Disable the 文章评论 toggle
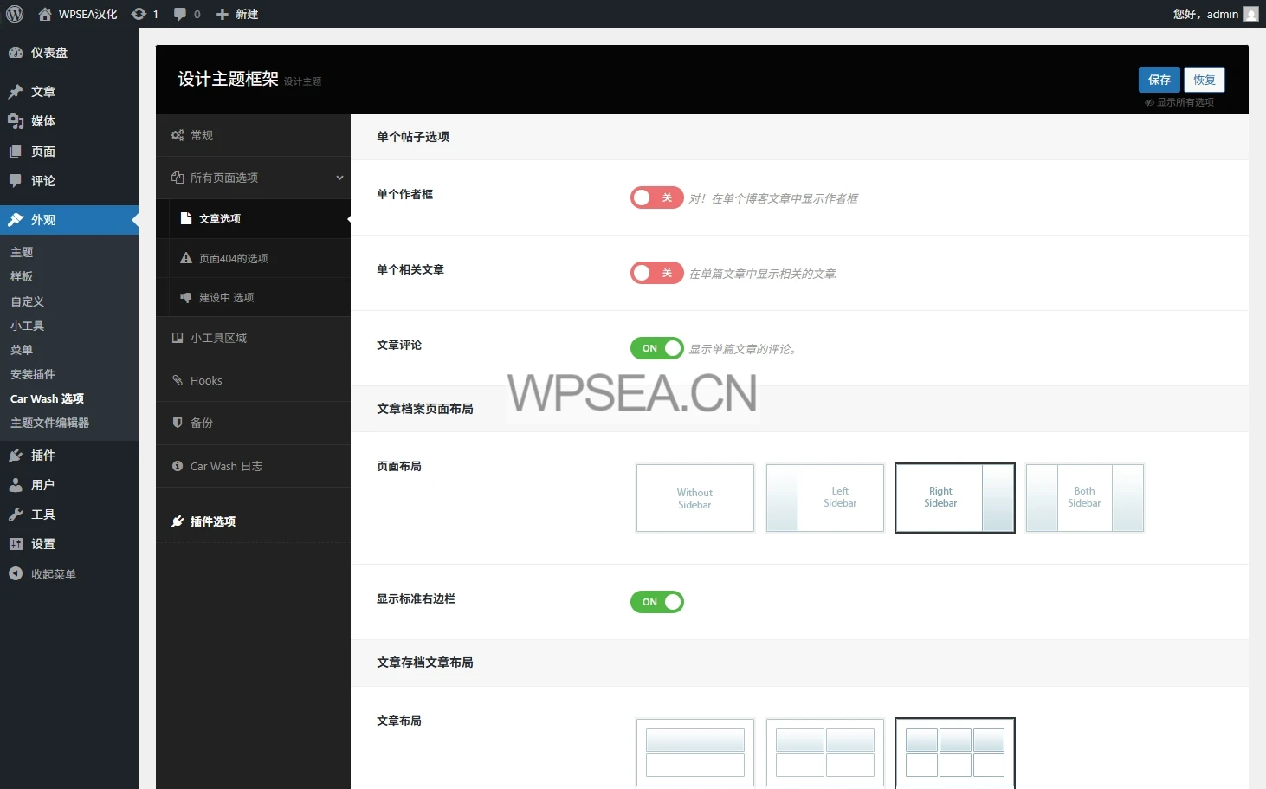 (656, 348)
